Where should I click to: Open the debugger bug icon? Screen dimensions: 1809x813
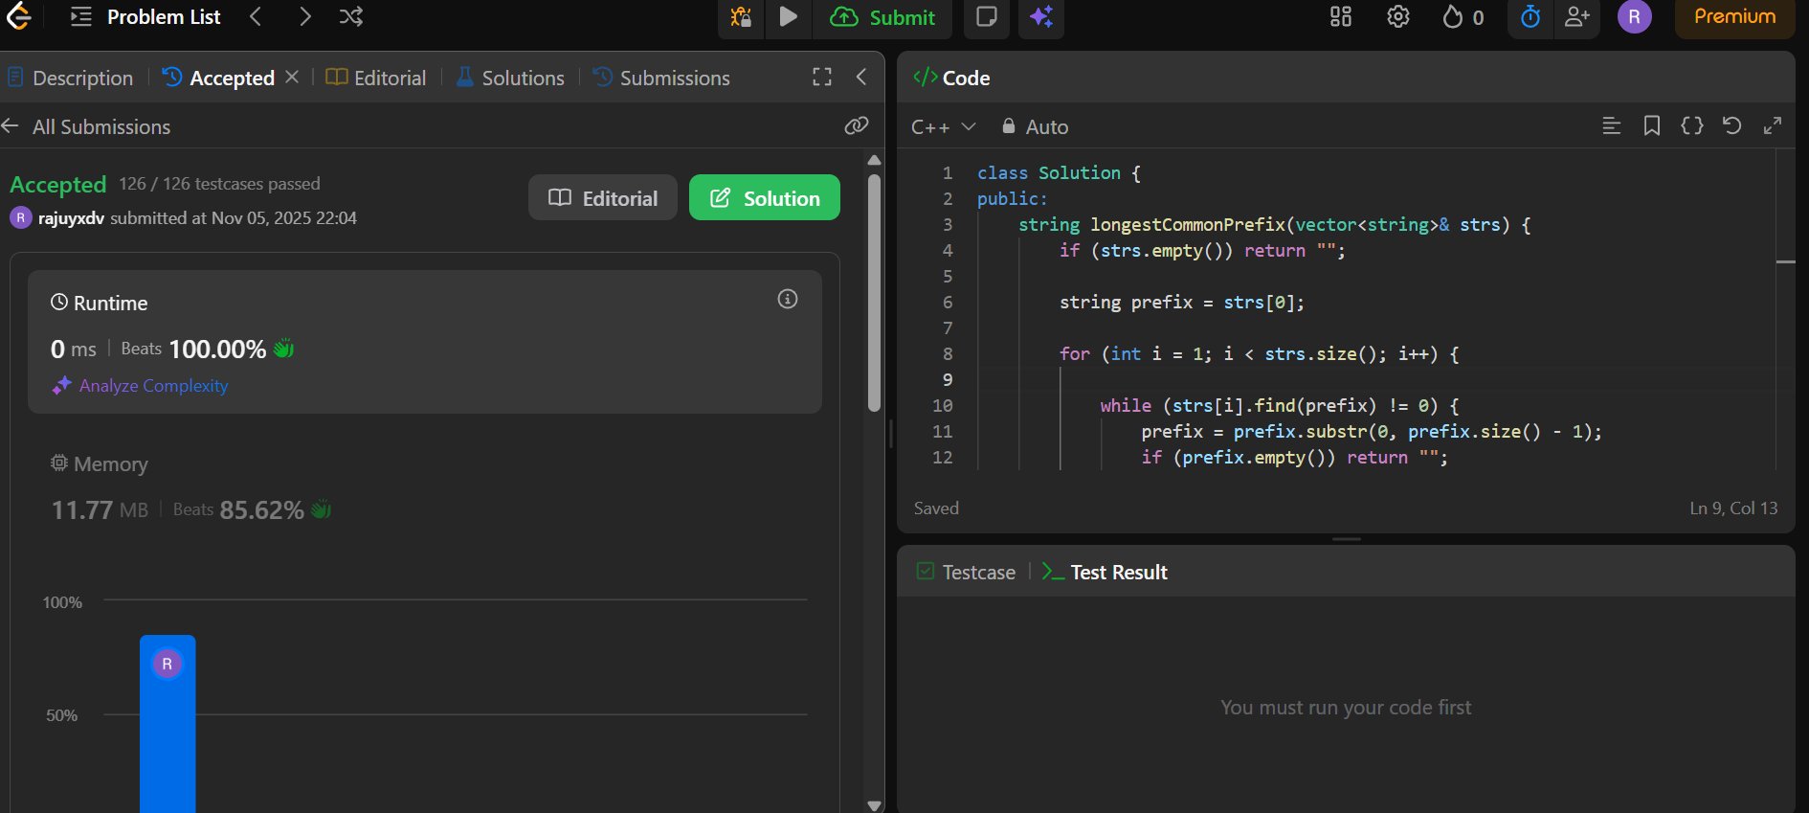click(741, 17)
